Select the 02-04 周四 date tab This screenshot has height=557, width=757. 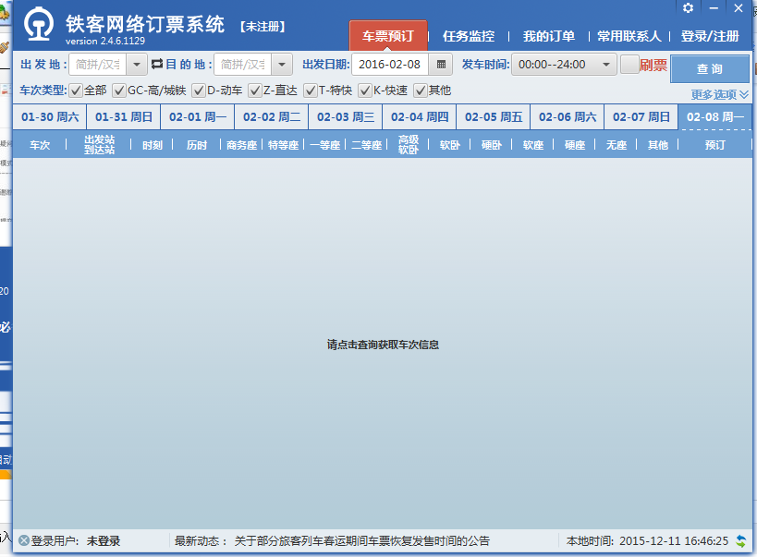click(x=419, y=117)
